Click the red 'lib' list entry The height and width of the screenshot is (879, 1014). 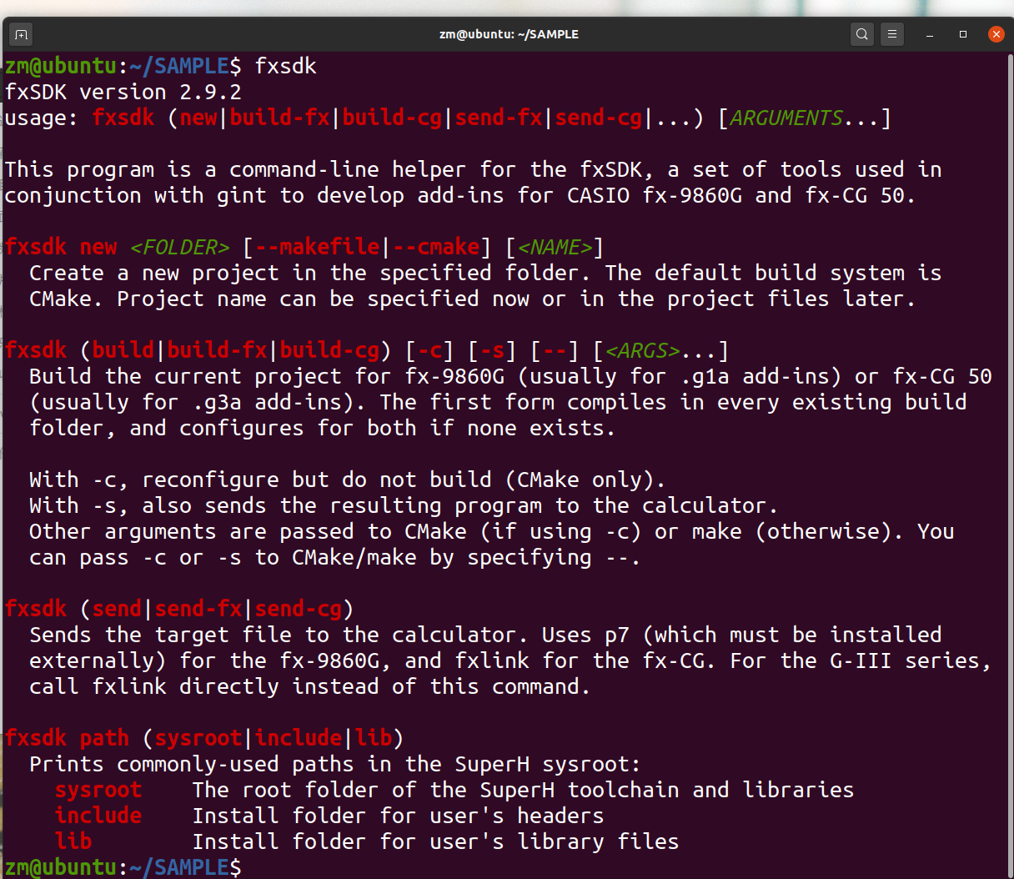coord(73,841)
